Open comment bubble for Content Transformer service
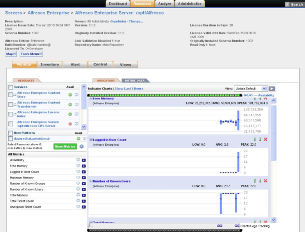Image resolution: width=305 pixels, height=232 pixels. coord(77,104)
